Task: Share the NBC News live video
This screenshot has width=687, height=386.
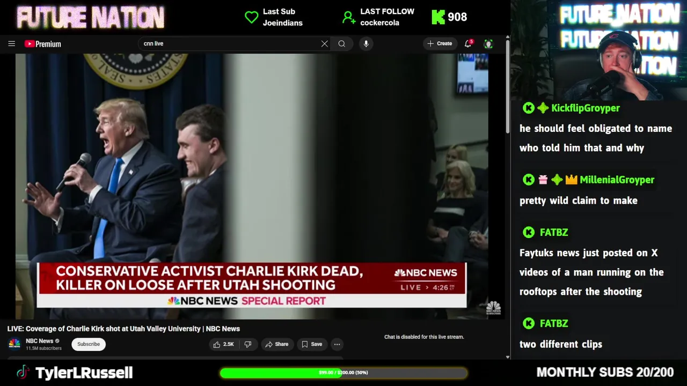Action: [x=277, y=344]
